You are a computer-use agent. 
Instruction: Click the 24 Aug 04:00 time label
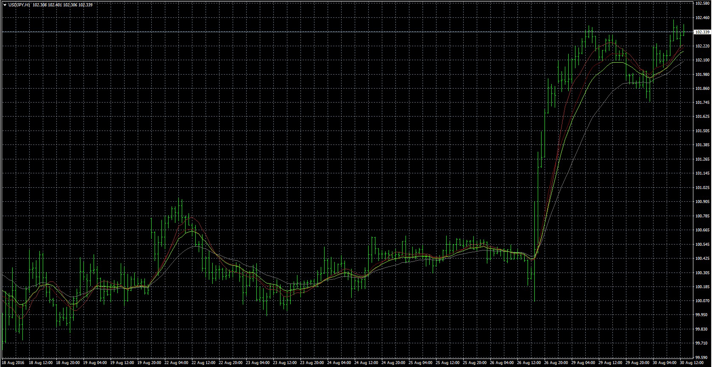click(x=339, y=363)
